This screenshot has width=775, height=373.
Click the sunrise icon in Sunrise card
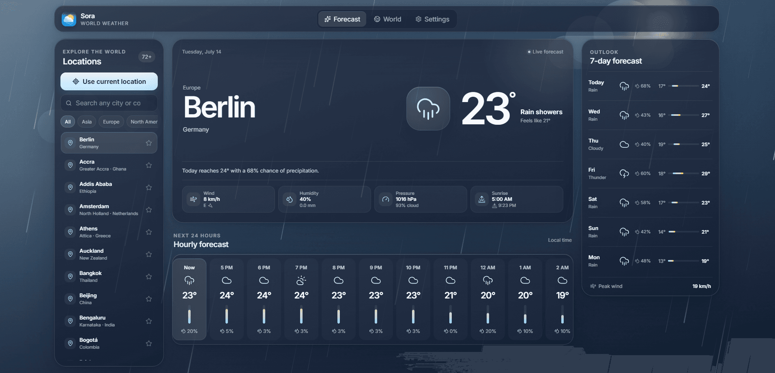(482, 199)
